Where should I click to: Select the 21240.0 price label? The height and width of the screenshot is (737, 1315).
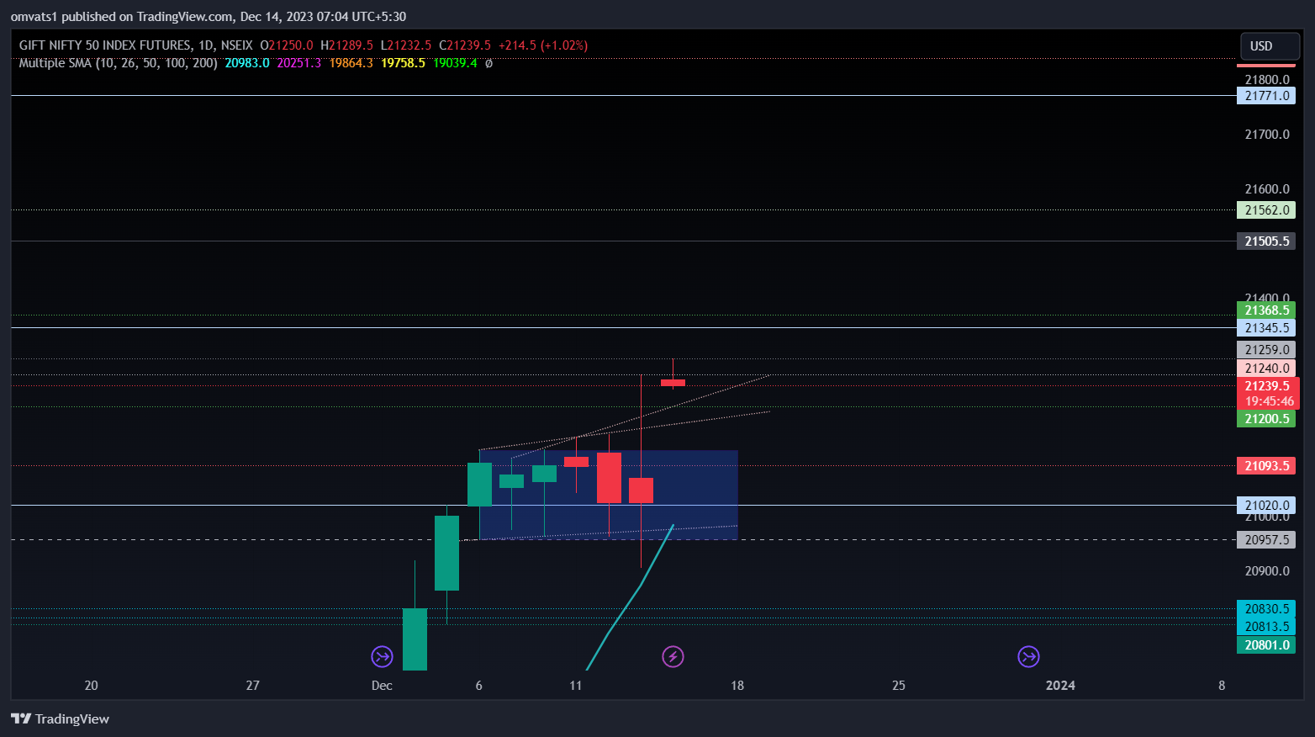(x=1266, y=368)
